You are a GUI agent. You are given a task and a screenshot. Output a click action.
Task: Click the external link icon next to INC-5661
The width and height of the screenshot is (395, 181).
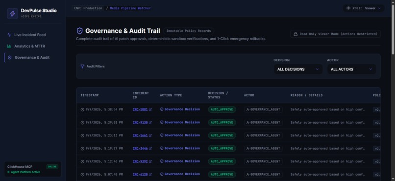[x=150, y=135]
